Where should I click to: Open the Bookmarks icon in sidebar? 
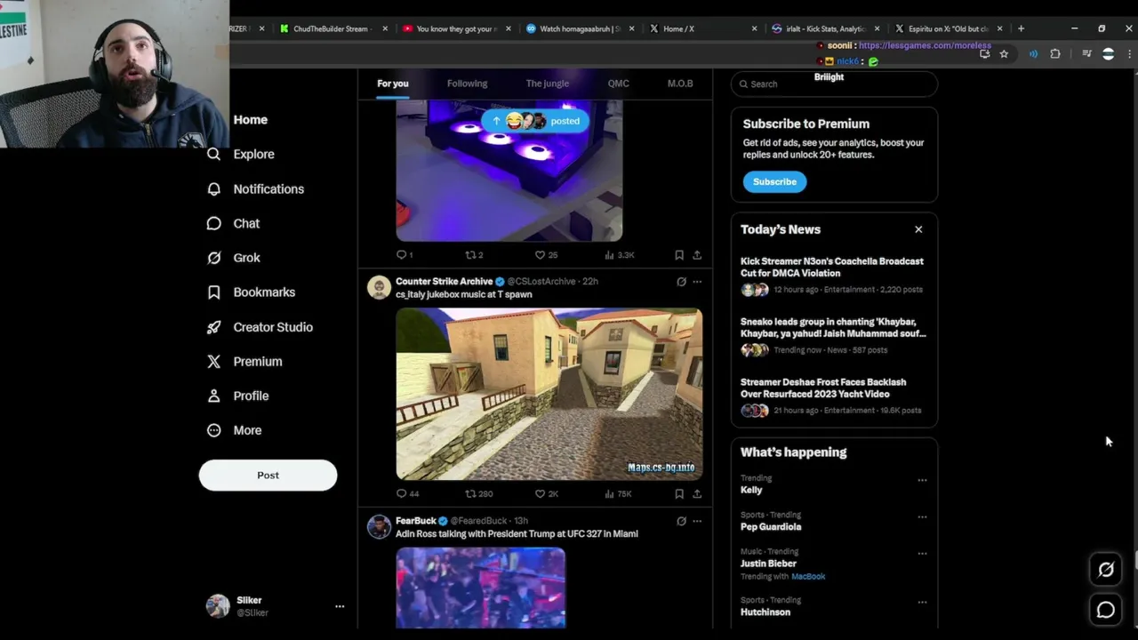tap(213, 292)
